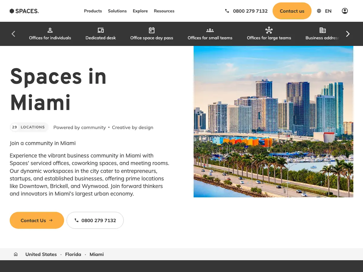Open the EN language selector
This screenshot has height=272, width=363.
point(328,11)
